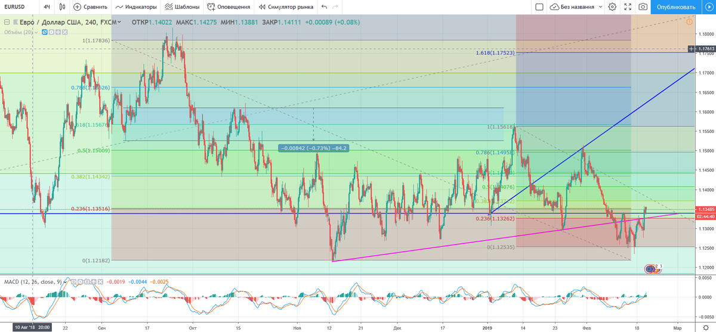Open chart settings gear in top toolbar
This screenshot has width=716, height=332.
(x=612, y=7)
